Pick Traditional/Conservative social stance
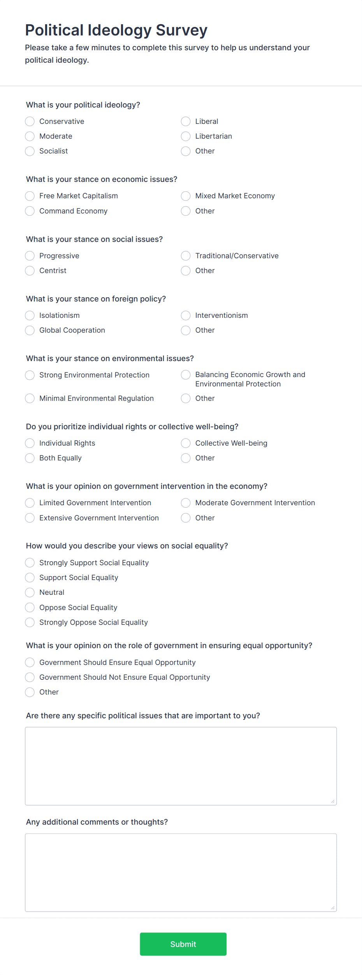This screenshot has height=975, width=362. [x=186, y=256]
